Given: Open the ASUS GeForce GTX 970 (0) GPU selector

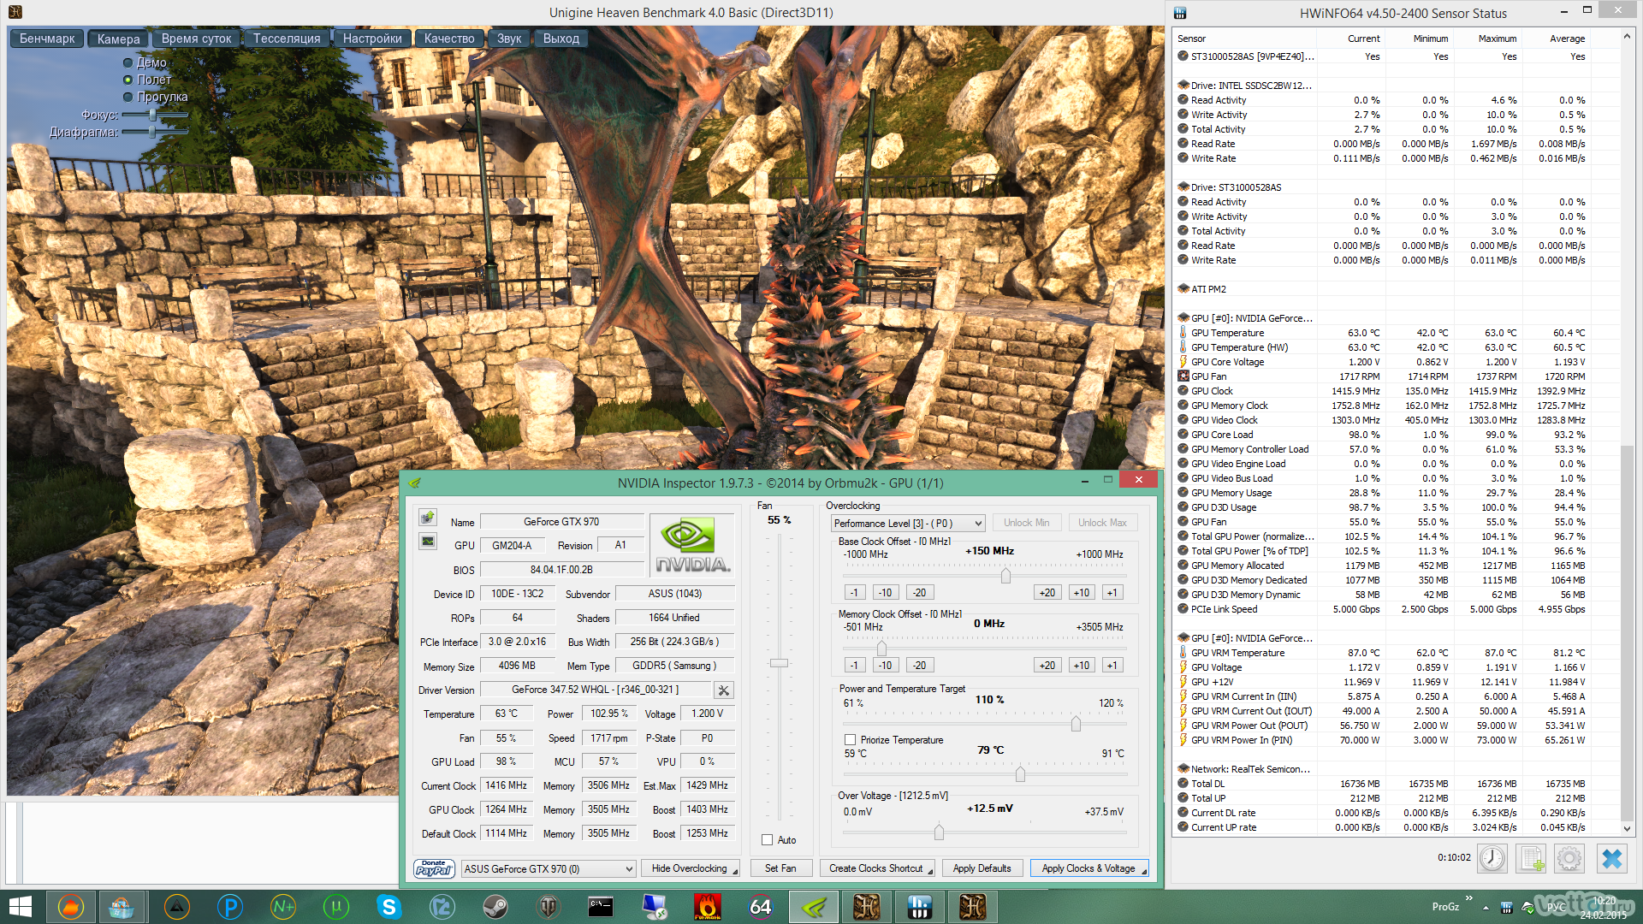Looking at the screenshot, I should point(549,868).
